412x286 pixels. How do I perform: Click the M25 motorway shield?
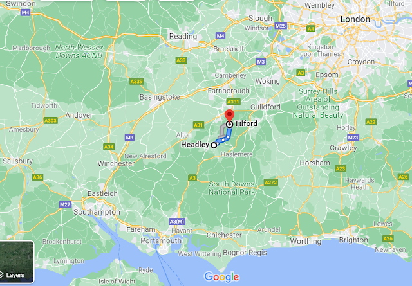click(x=281, y=26)
